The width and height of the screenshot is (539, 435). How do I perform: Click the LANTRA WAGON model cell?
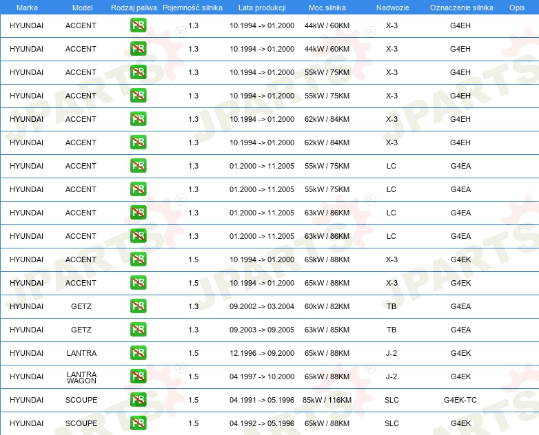tap(81, 377)
